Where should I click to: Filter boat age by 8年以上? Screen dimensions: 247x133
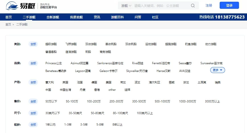coord(117,124)
